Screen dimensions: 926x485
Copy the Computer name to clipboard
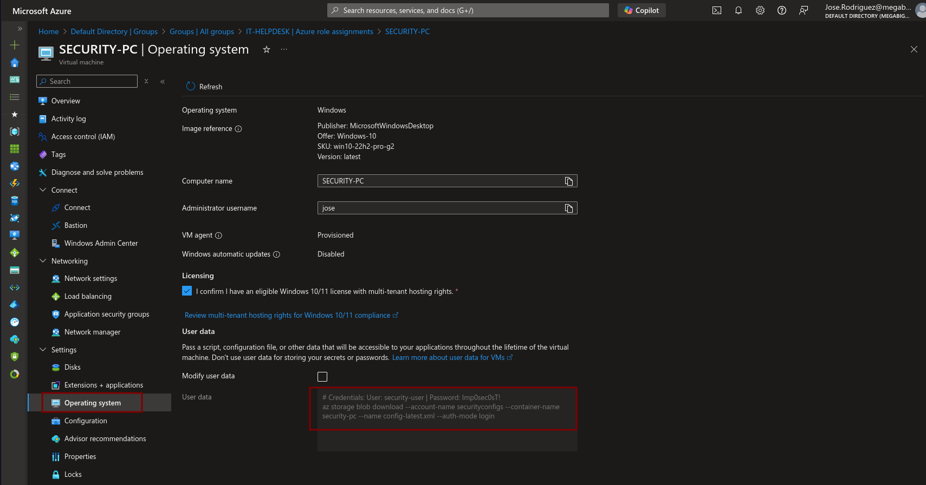point(568,181)
